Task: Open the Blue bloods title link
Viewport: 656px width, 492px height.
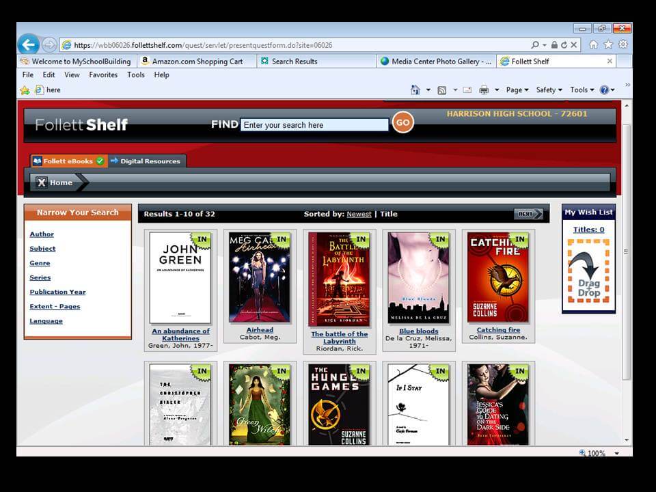Action: point(419,331)
